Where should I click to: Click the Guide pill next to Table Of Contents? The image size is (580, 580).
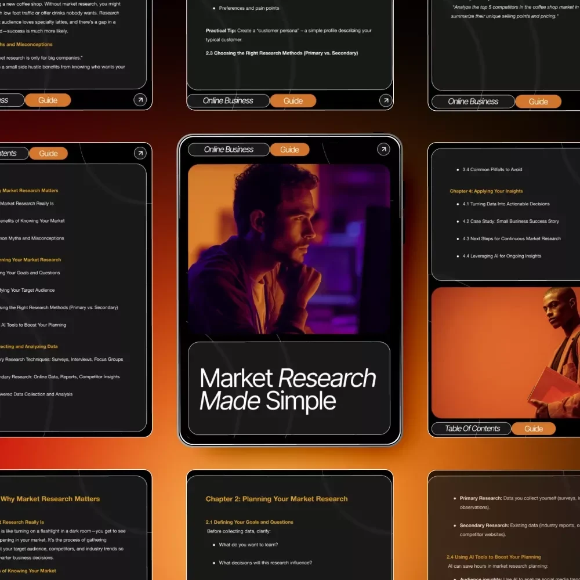click(x=534, y=429)
